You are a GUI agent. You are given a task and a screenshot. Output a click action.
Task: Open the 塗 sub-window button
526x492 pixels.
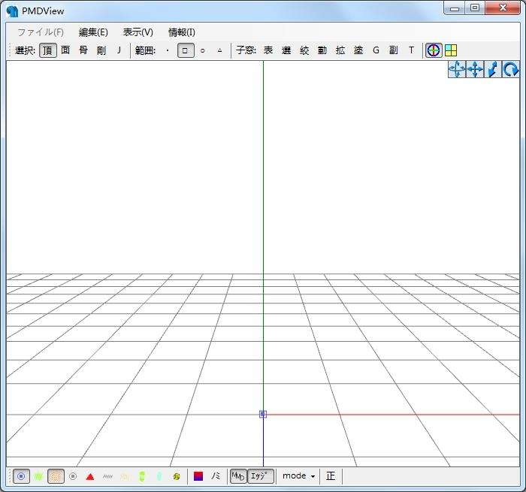coord(358,50)
